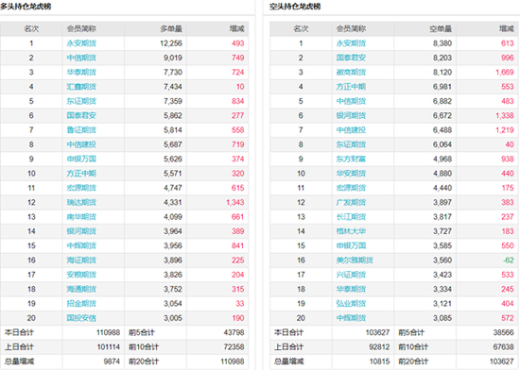This screenshot has height=370, width=520.
Task: Open 永安期货 link in 多头持仓龙虎榜 table
Action: [81, 43]
